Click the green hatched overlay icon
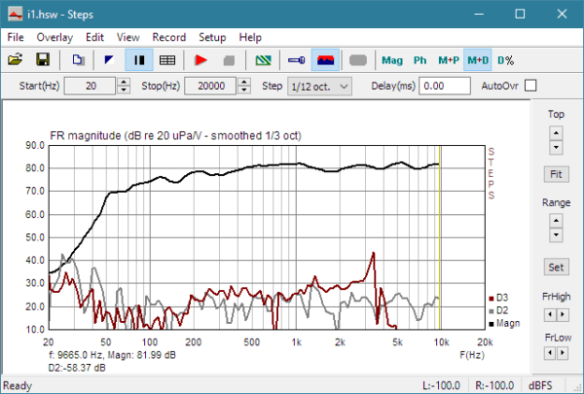The width and height of the screenshot is (584, 394). [263, 60]
